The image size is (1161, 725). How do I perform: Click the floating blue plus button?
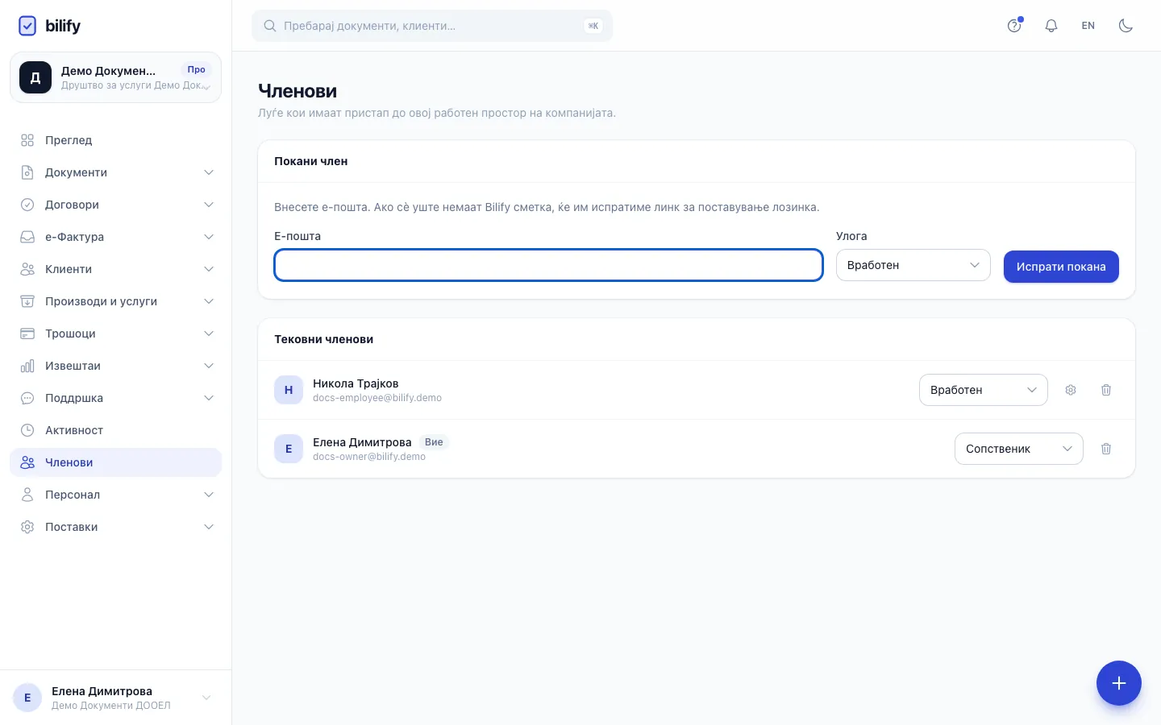tap(1119, 683)
